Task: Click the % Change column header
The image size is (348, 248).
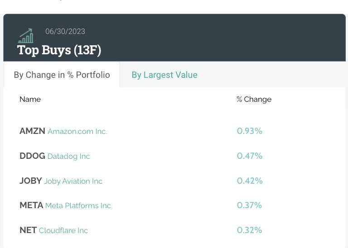Action: click(x=254, y=99)
